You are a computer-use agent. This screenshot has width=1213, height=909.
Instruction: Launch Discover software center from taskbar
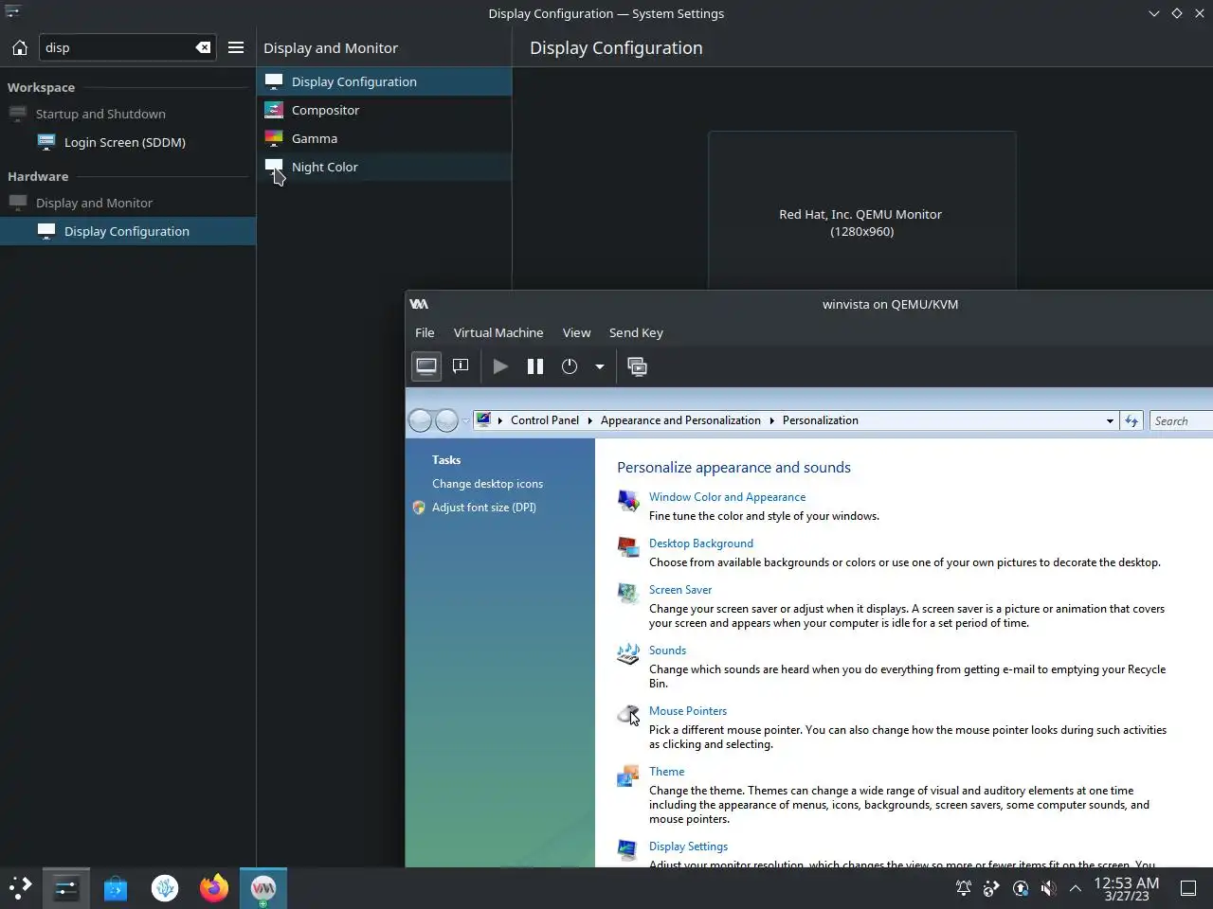click(x=116, y=888)
